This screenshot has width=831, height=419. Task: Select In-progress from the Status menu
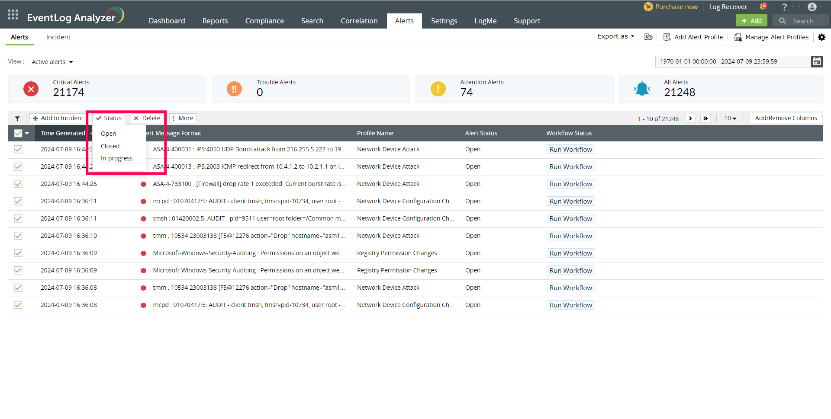pyautogui.click(x=116, y=158)
